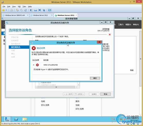Take a snapshot using the snapshot icon
The image size is (143, 126).
point(17,10)
